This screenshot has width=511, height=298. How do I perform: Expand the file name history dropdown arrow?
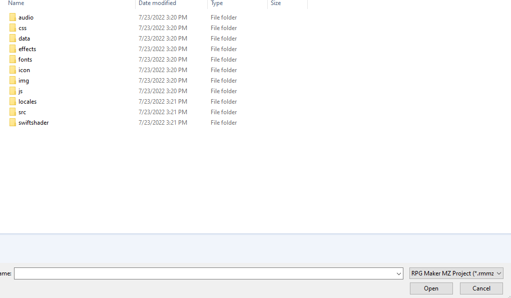[x=398, y=273]
